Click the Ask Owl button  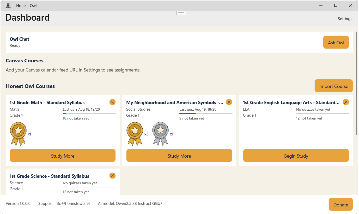(x=336, y=42)
